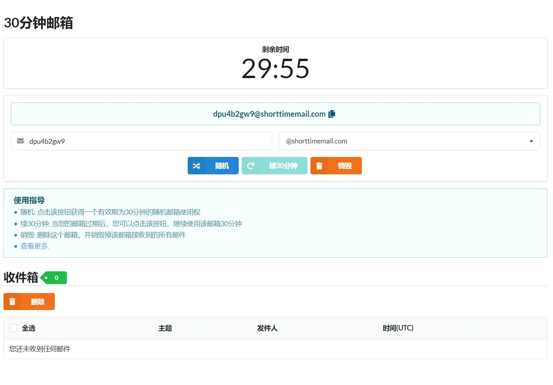The width and height of the screenshot is (553, 385).
Task: Click the dpu4b2gw9@shorttimemail.com address text
Action: click(269, 114)
